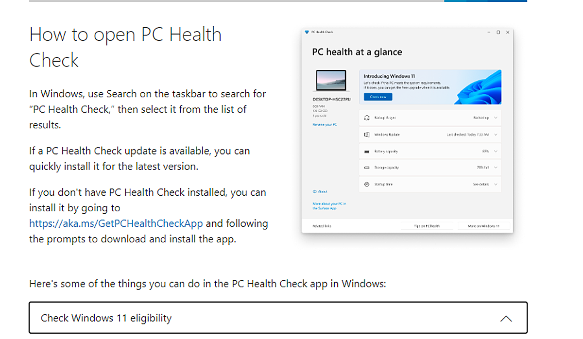Click the Startup time clock icon
Screen dimensions: 583x339
(367, 184)
